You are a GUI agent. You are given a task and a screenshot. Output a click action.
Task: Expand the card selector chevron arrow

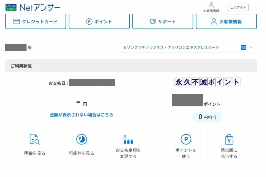coord(251,48)
